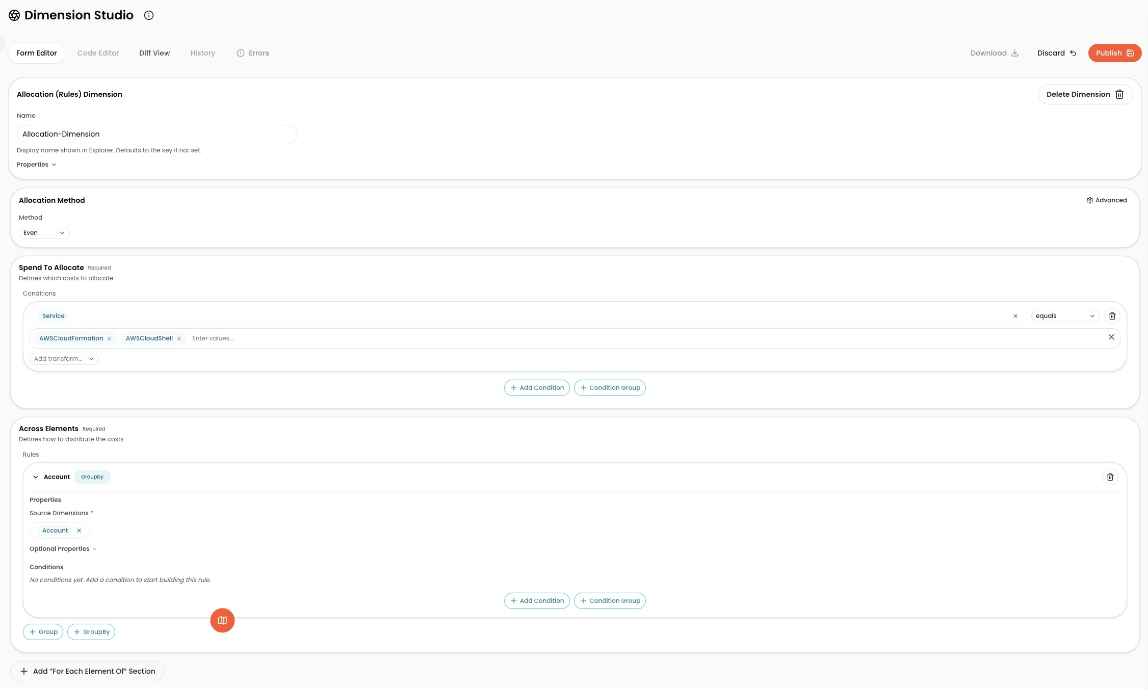The width and height of the screenshot is (1148, 689).
Task: Add Condition Group in the Account rule
Action: [x=610, y=601]
